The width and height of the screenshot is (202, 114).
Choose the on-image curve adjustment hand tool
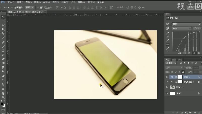pos(168,29)
